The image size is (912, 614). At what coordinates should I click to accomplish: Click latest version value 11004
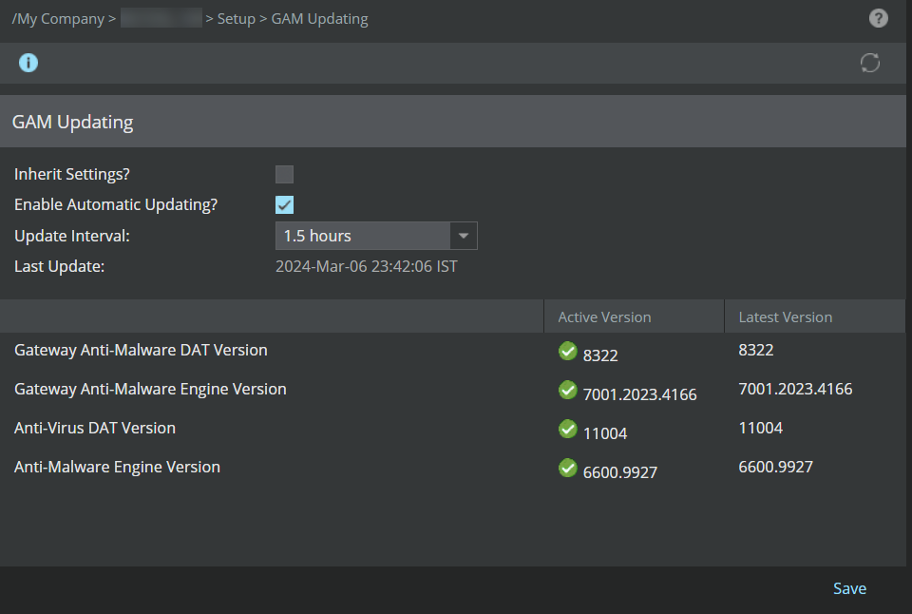(x=761, y=428)
